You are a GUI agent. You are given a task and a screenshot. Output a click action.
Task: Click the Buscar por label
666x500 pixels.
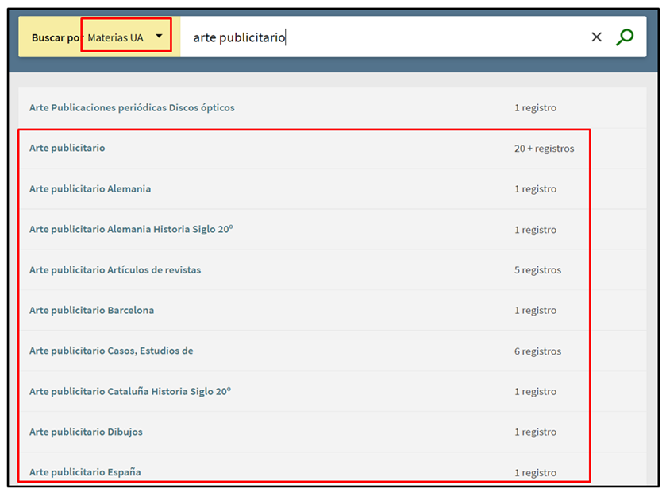click(56, 37)
